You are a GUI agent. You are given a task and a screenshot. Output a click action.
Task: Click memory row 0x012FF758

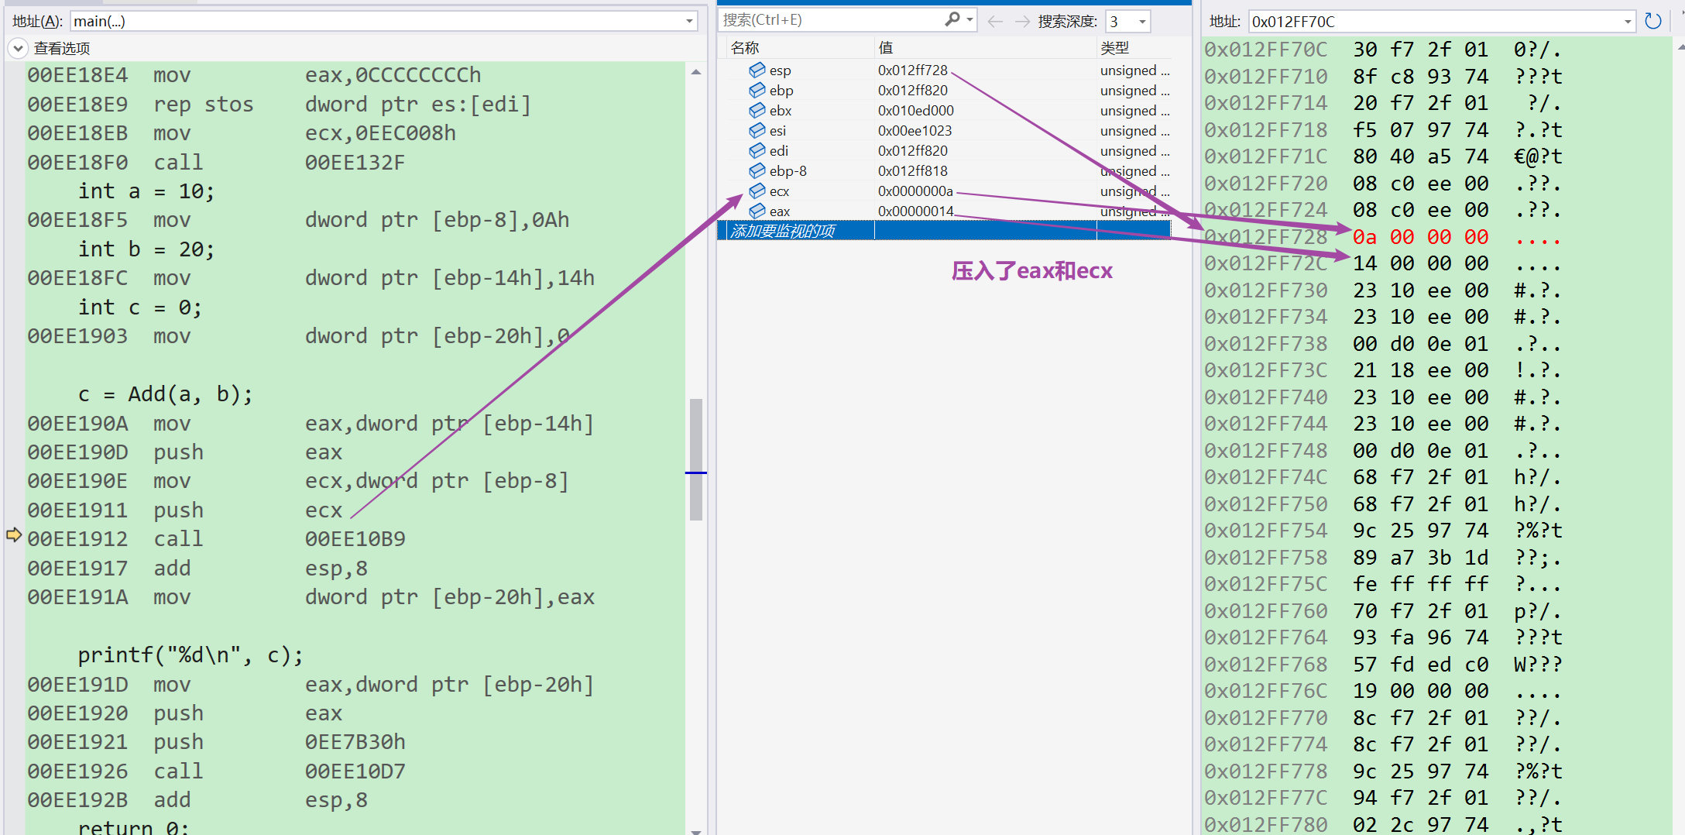[1382, 558]
